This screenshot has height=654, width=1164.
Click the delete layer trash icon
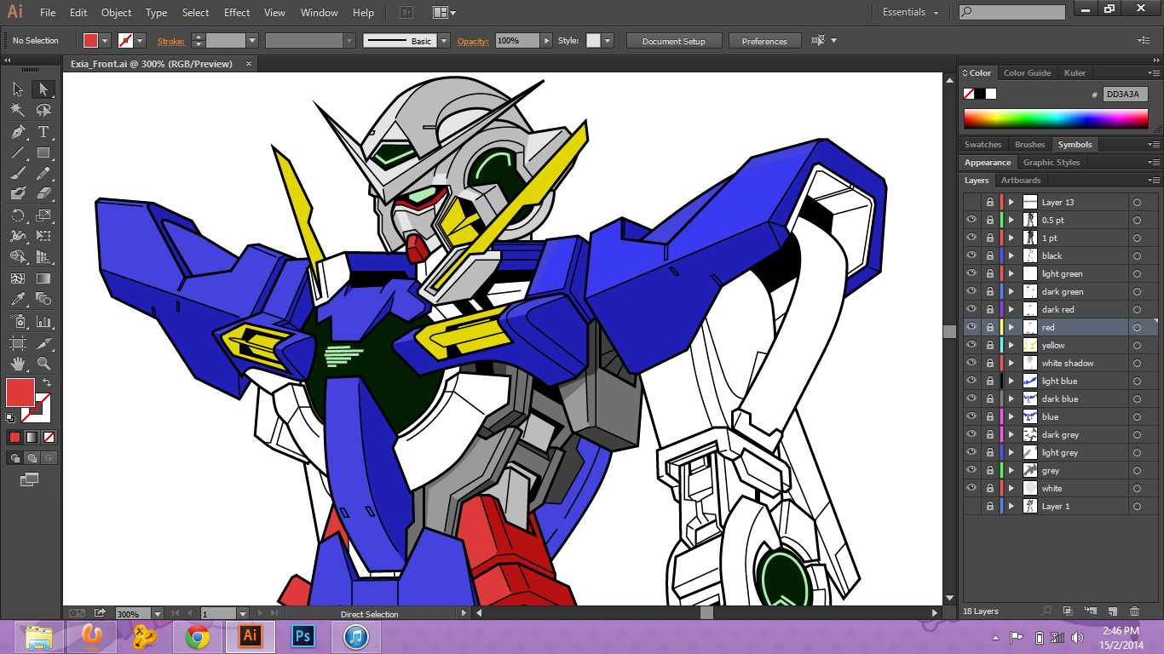click(x=1134, y=611)
